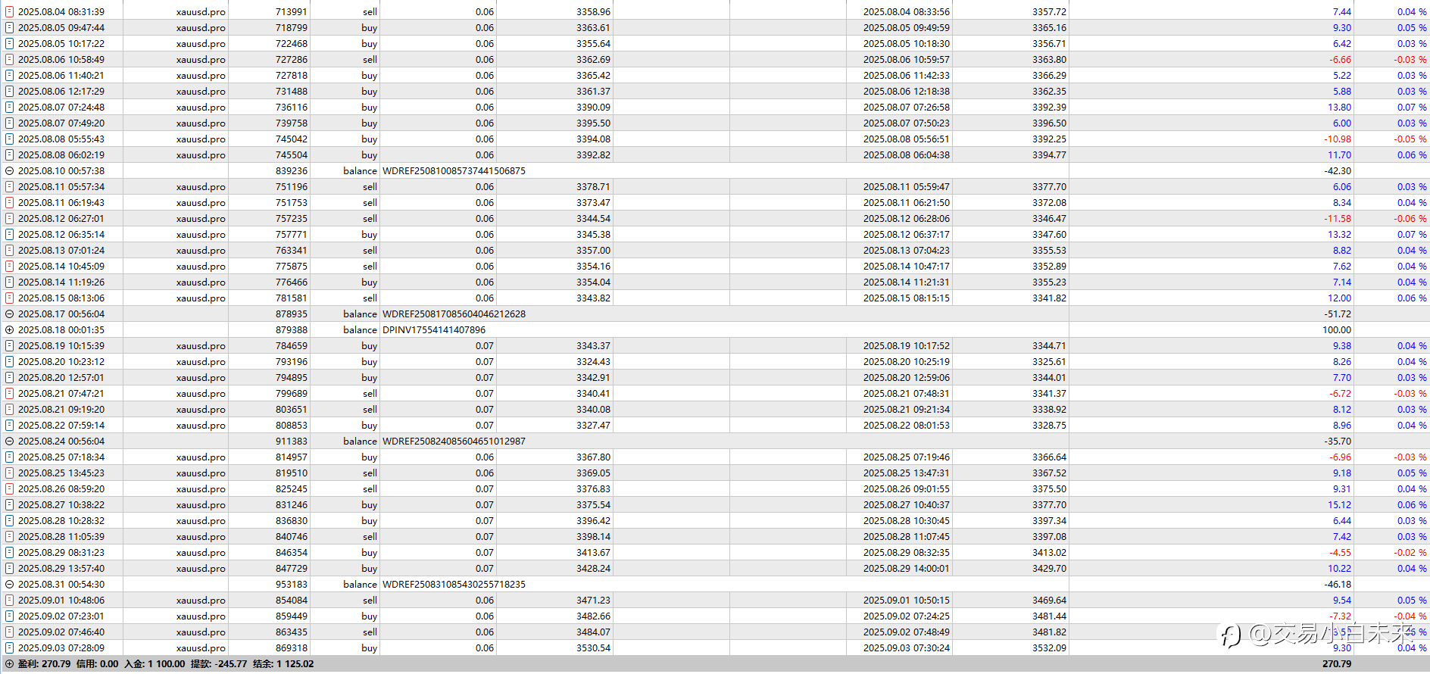The height and width of the screenshot is (674, 1430).
Task: Select close time 2025.08.29 14:00:01
Action: [x=906, y=568]
